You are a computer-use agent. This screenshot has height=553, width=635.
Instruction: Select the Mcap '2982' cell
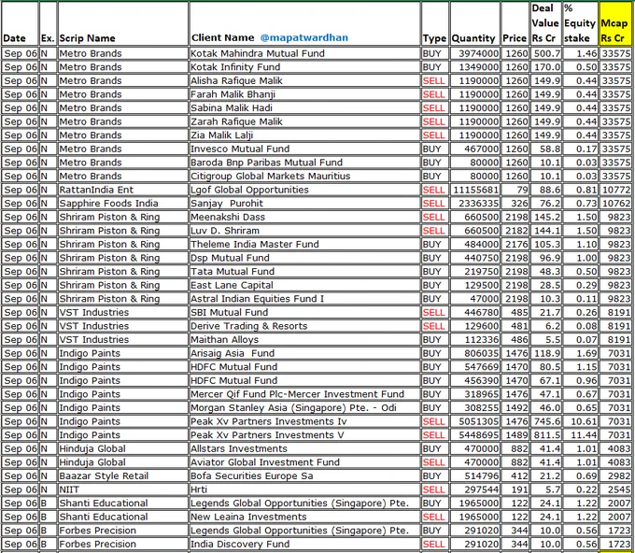(x=615, y=476)
